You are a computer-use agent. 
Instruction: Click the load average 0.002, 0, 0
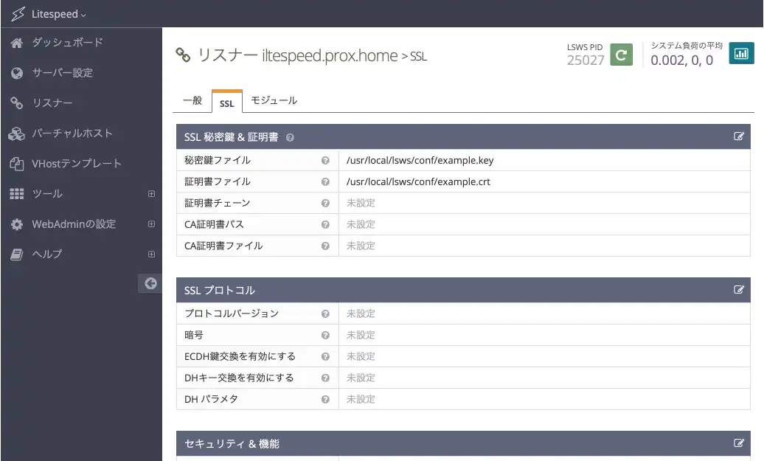pyautogui.click(x=681, y=60)
